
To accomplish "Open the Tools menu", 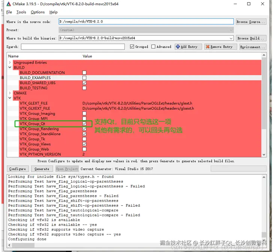I will point(21,12).
